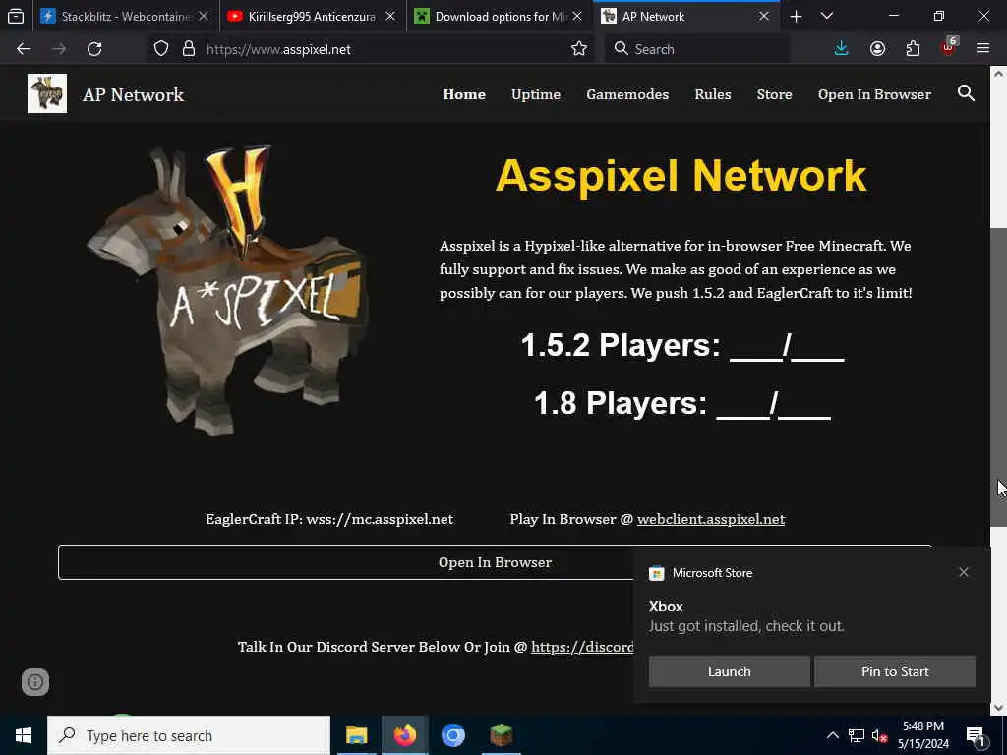This screenshot has width=1007, height=755.
Task: Click the A*SPIXEL donkey image
Action: (228, 290)
